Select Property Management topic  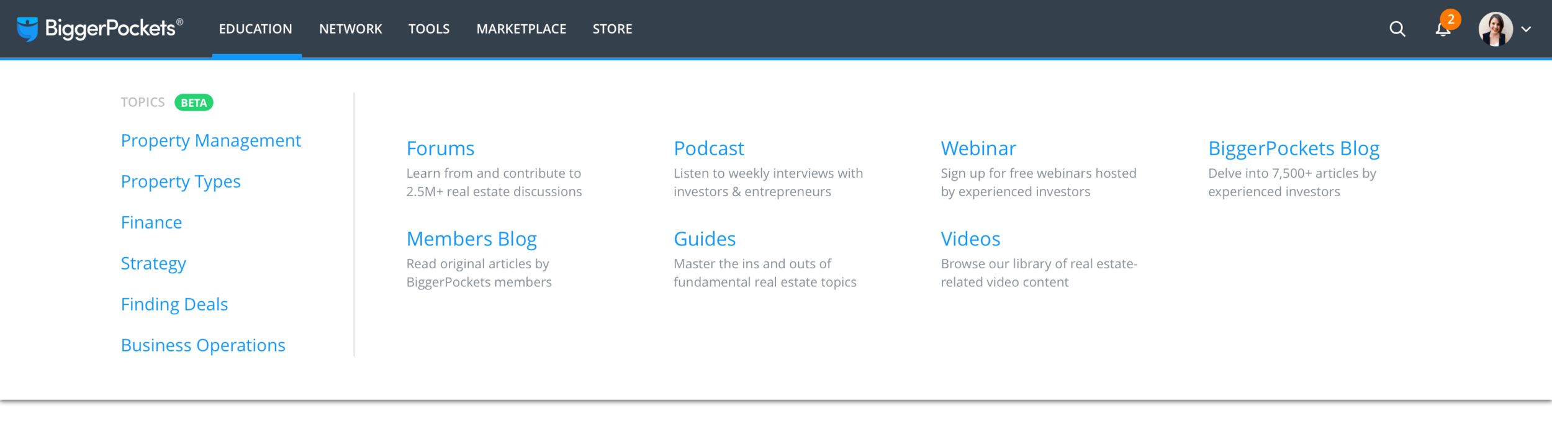tap(211, 141)
